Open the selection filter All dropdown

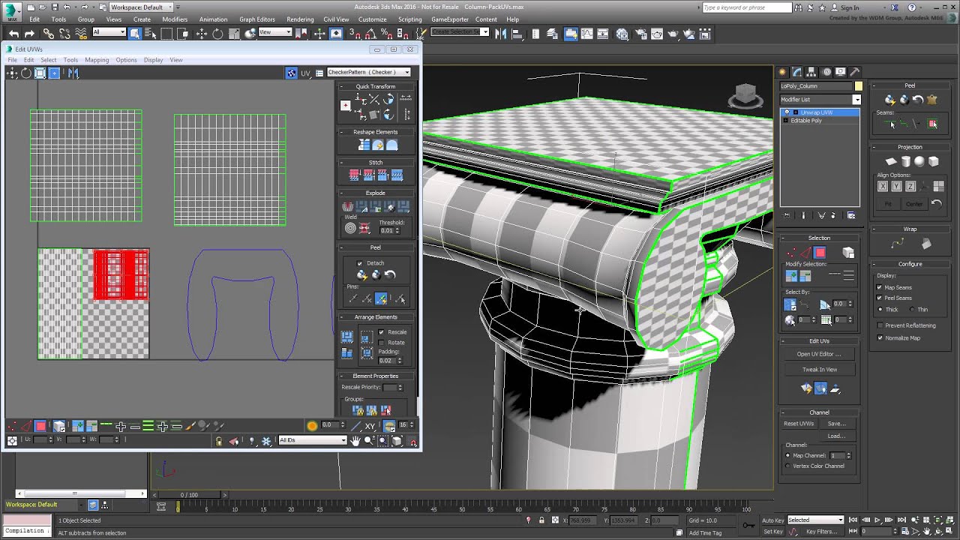109,32
